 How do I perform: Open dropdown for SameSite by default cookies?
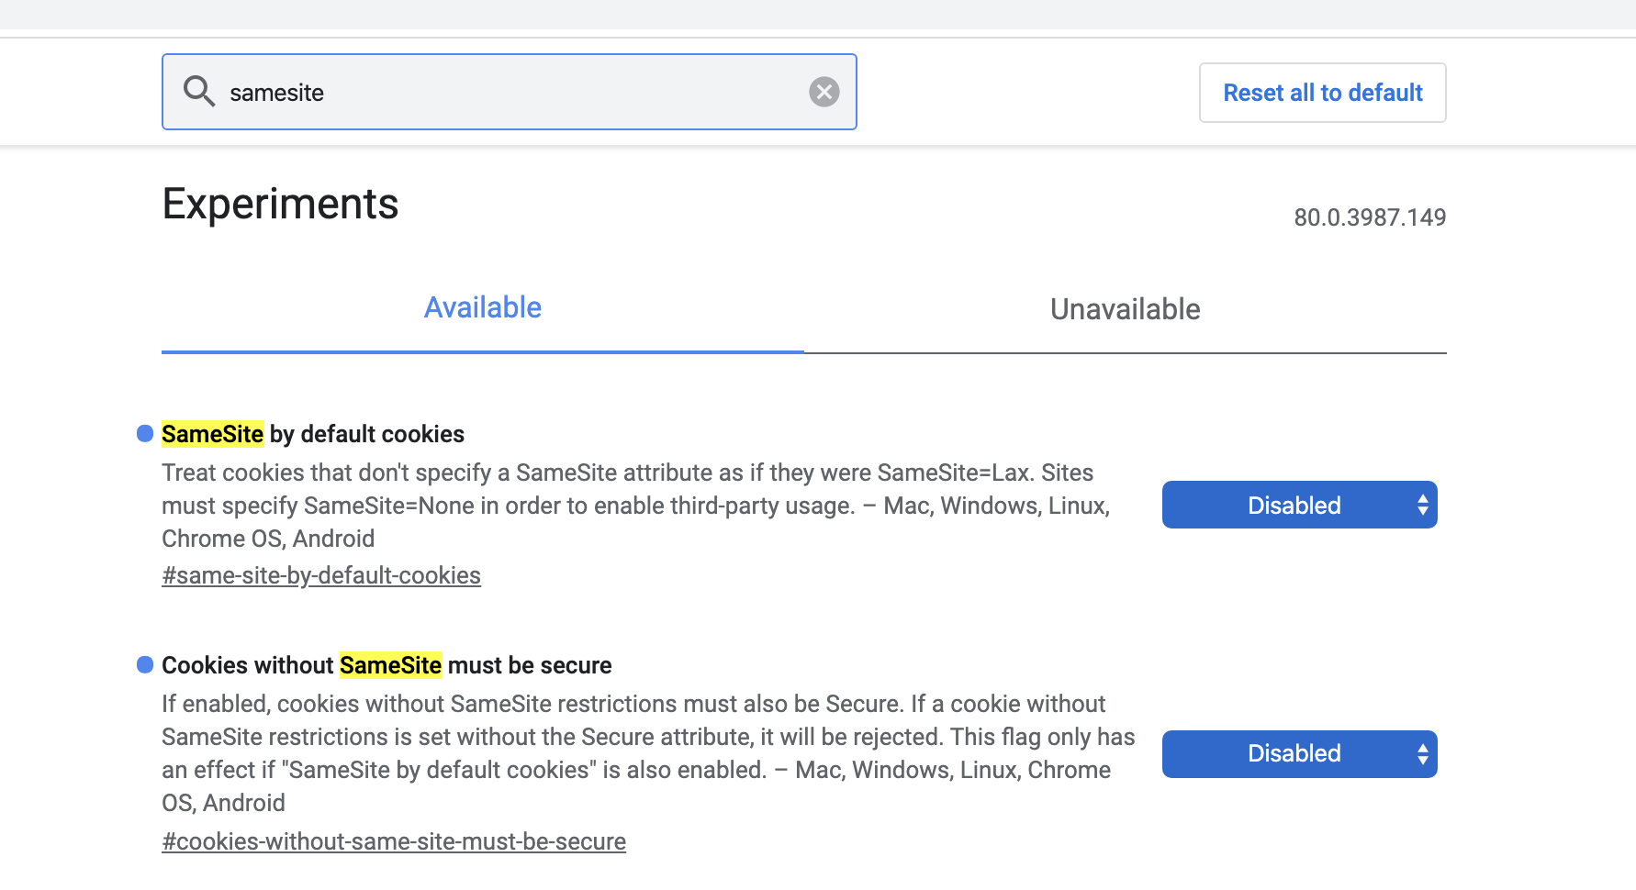click(1299, 505)
